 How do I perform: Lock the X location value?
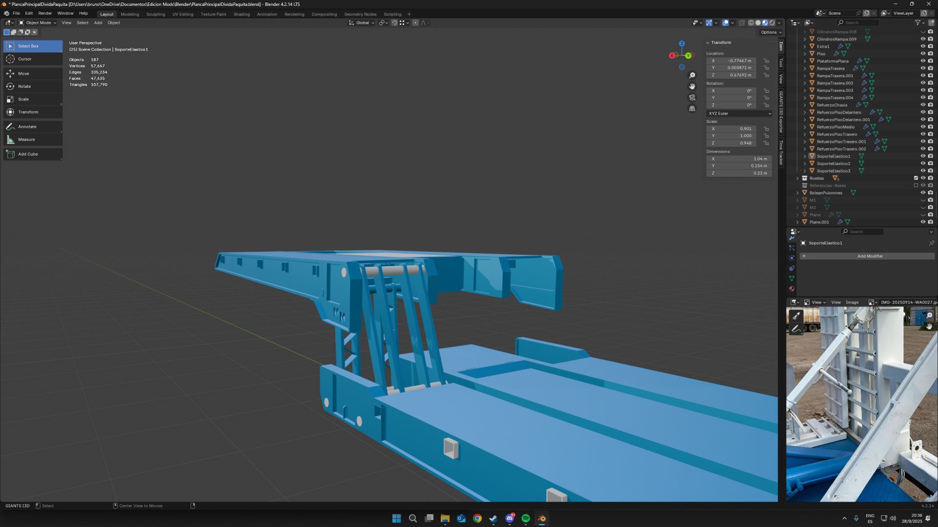[766, 61]
